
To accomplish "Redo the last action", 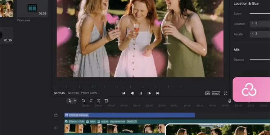I will click(91, 101).
